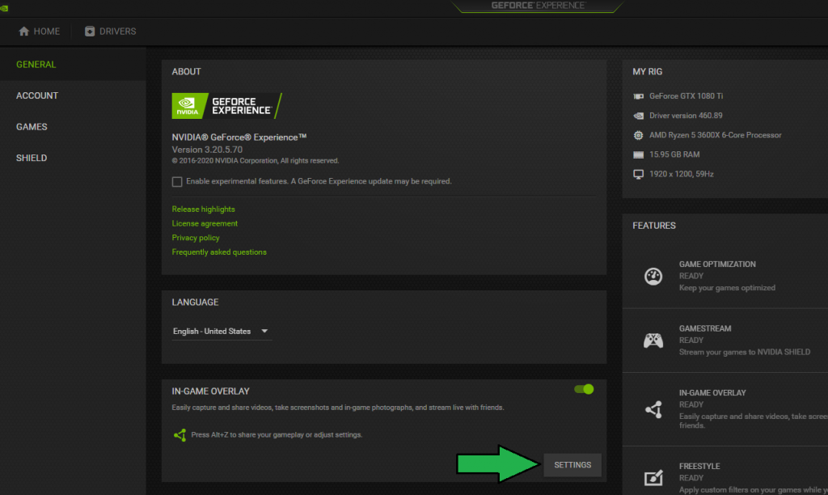Click the Drivers download icon
828x495 pixels.
(x=90, y=32)
